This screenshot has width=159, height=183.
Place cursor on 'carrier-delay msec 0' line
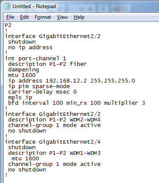pyautogui.click(x=42, y=92)
